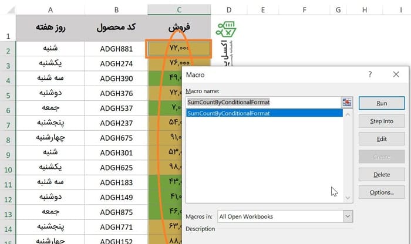
Task: Click header cell 'فروش'
Action: click(179, 28)
